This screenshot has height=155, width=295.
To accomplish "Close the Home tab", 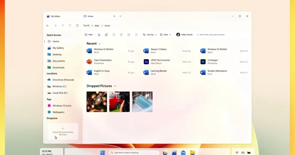I will [120, 16].
